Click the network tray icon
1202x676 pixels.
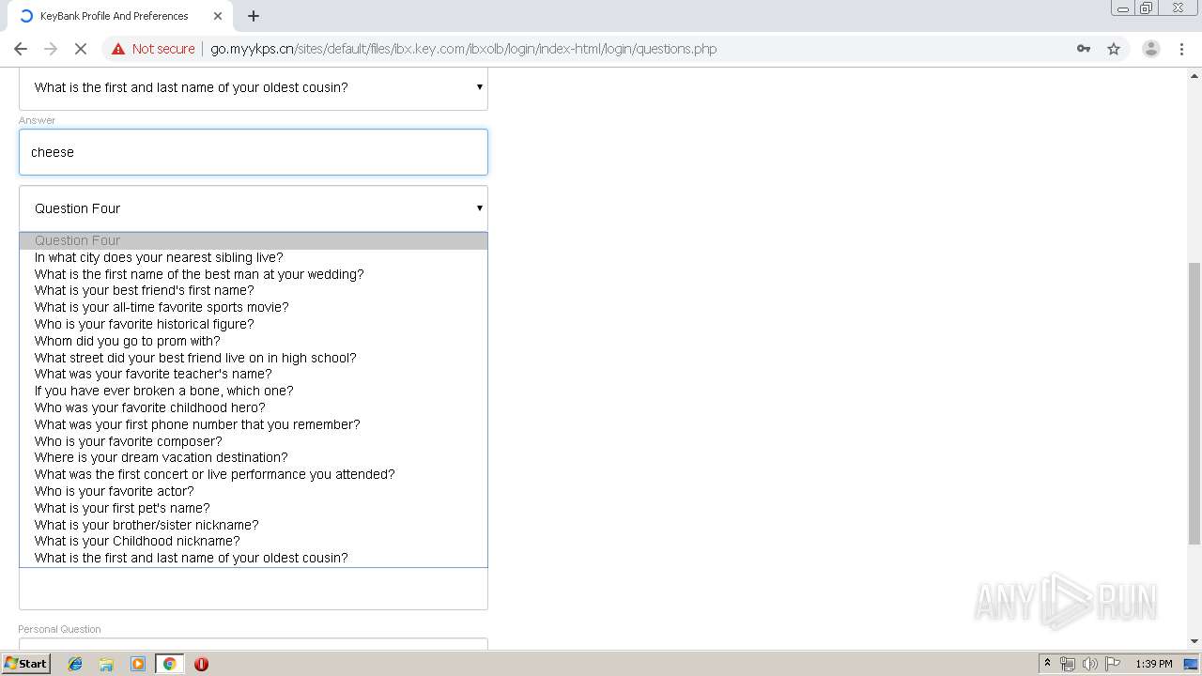coord(1068,664)
